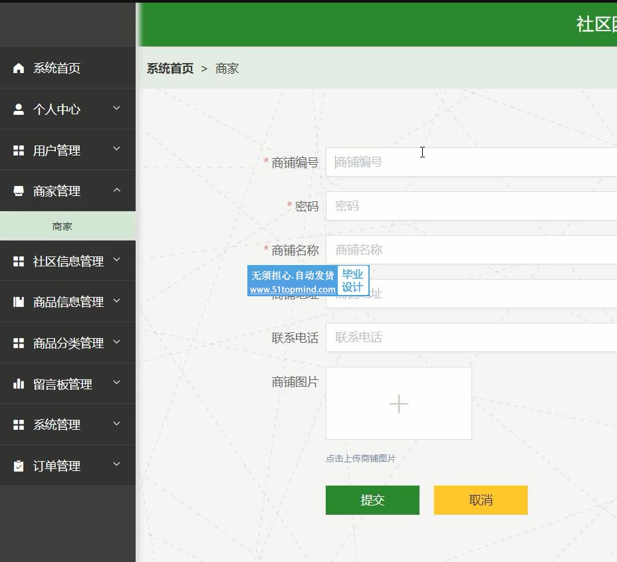
Task: Click the 商铺图片 field label
Action: click(295, 382)
